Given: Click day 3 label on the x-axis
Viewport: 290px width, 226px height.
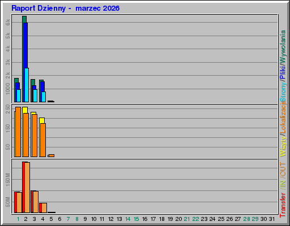Looking at the screenshot, I should (34, 219).
